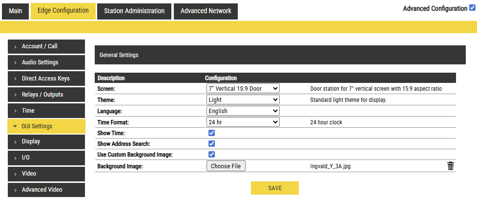Uncheck Use Custom Background Image
The image size is (477, 198).
click(x=212, y=155)
